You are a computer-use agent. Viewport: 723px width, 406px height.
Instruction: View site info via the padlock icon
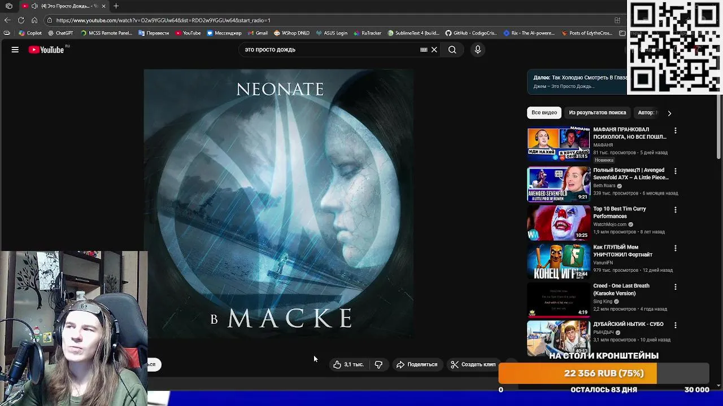pos(50,20)
